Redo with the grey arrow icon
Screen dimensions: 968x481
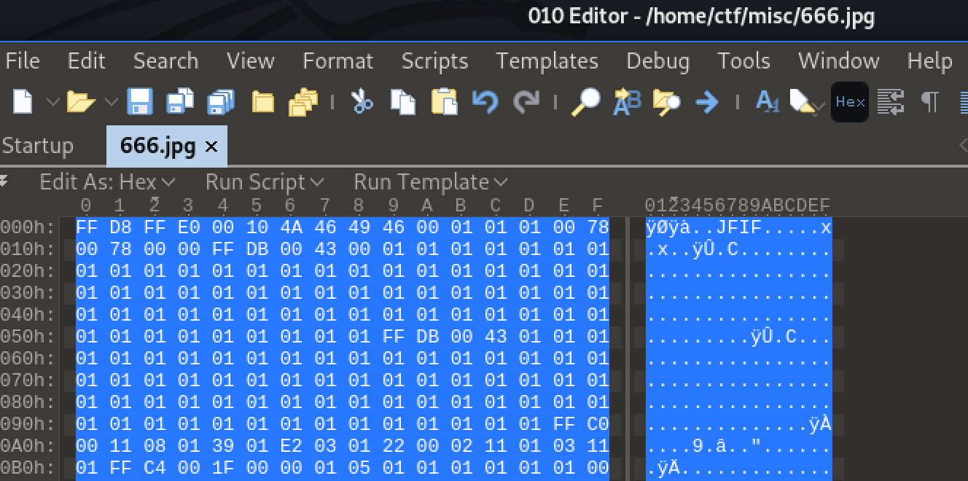[526, 102]
